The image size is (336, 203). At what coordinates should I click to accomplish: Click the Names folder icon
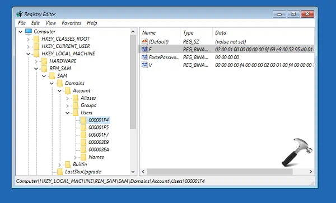point(83,157)
